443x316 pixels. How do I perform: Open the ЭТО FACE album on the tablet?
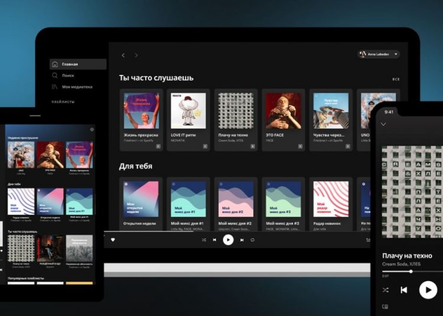[50, 155]
